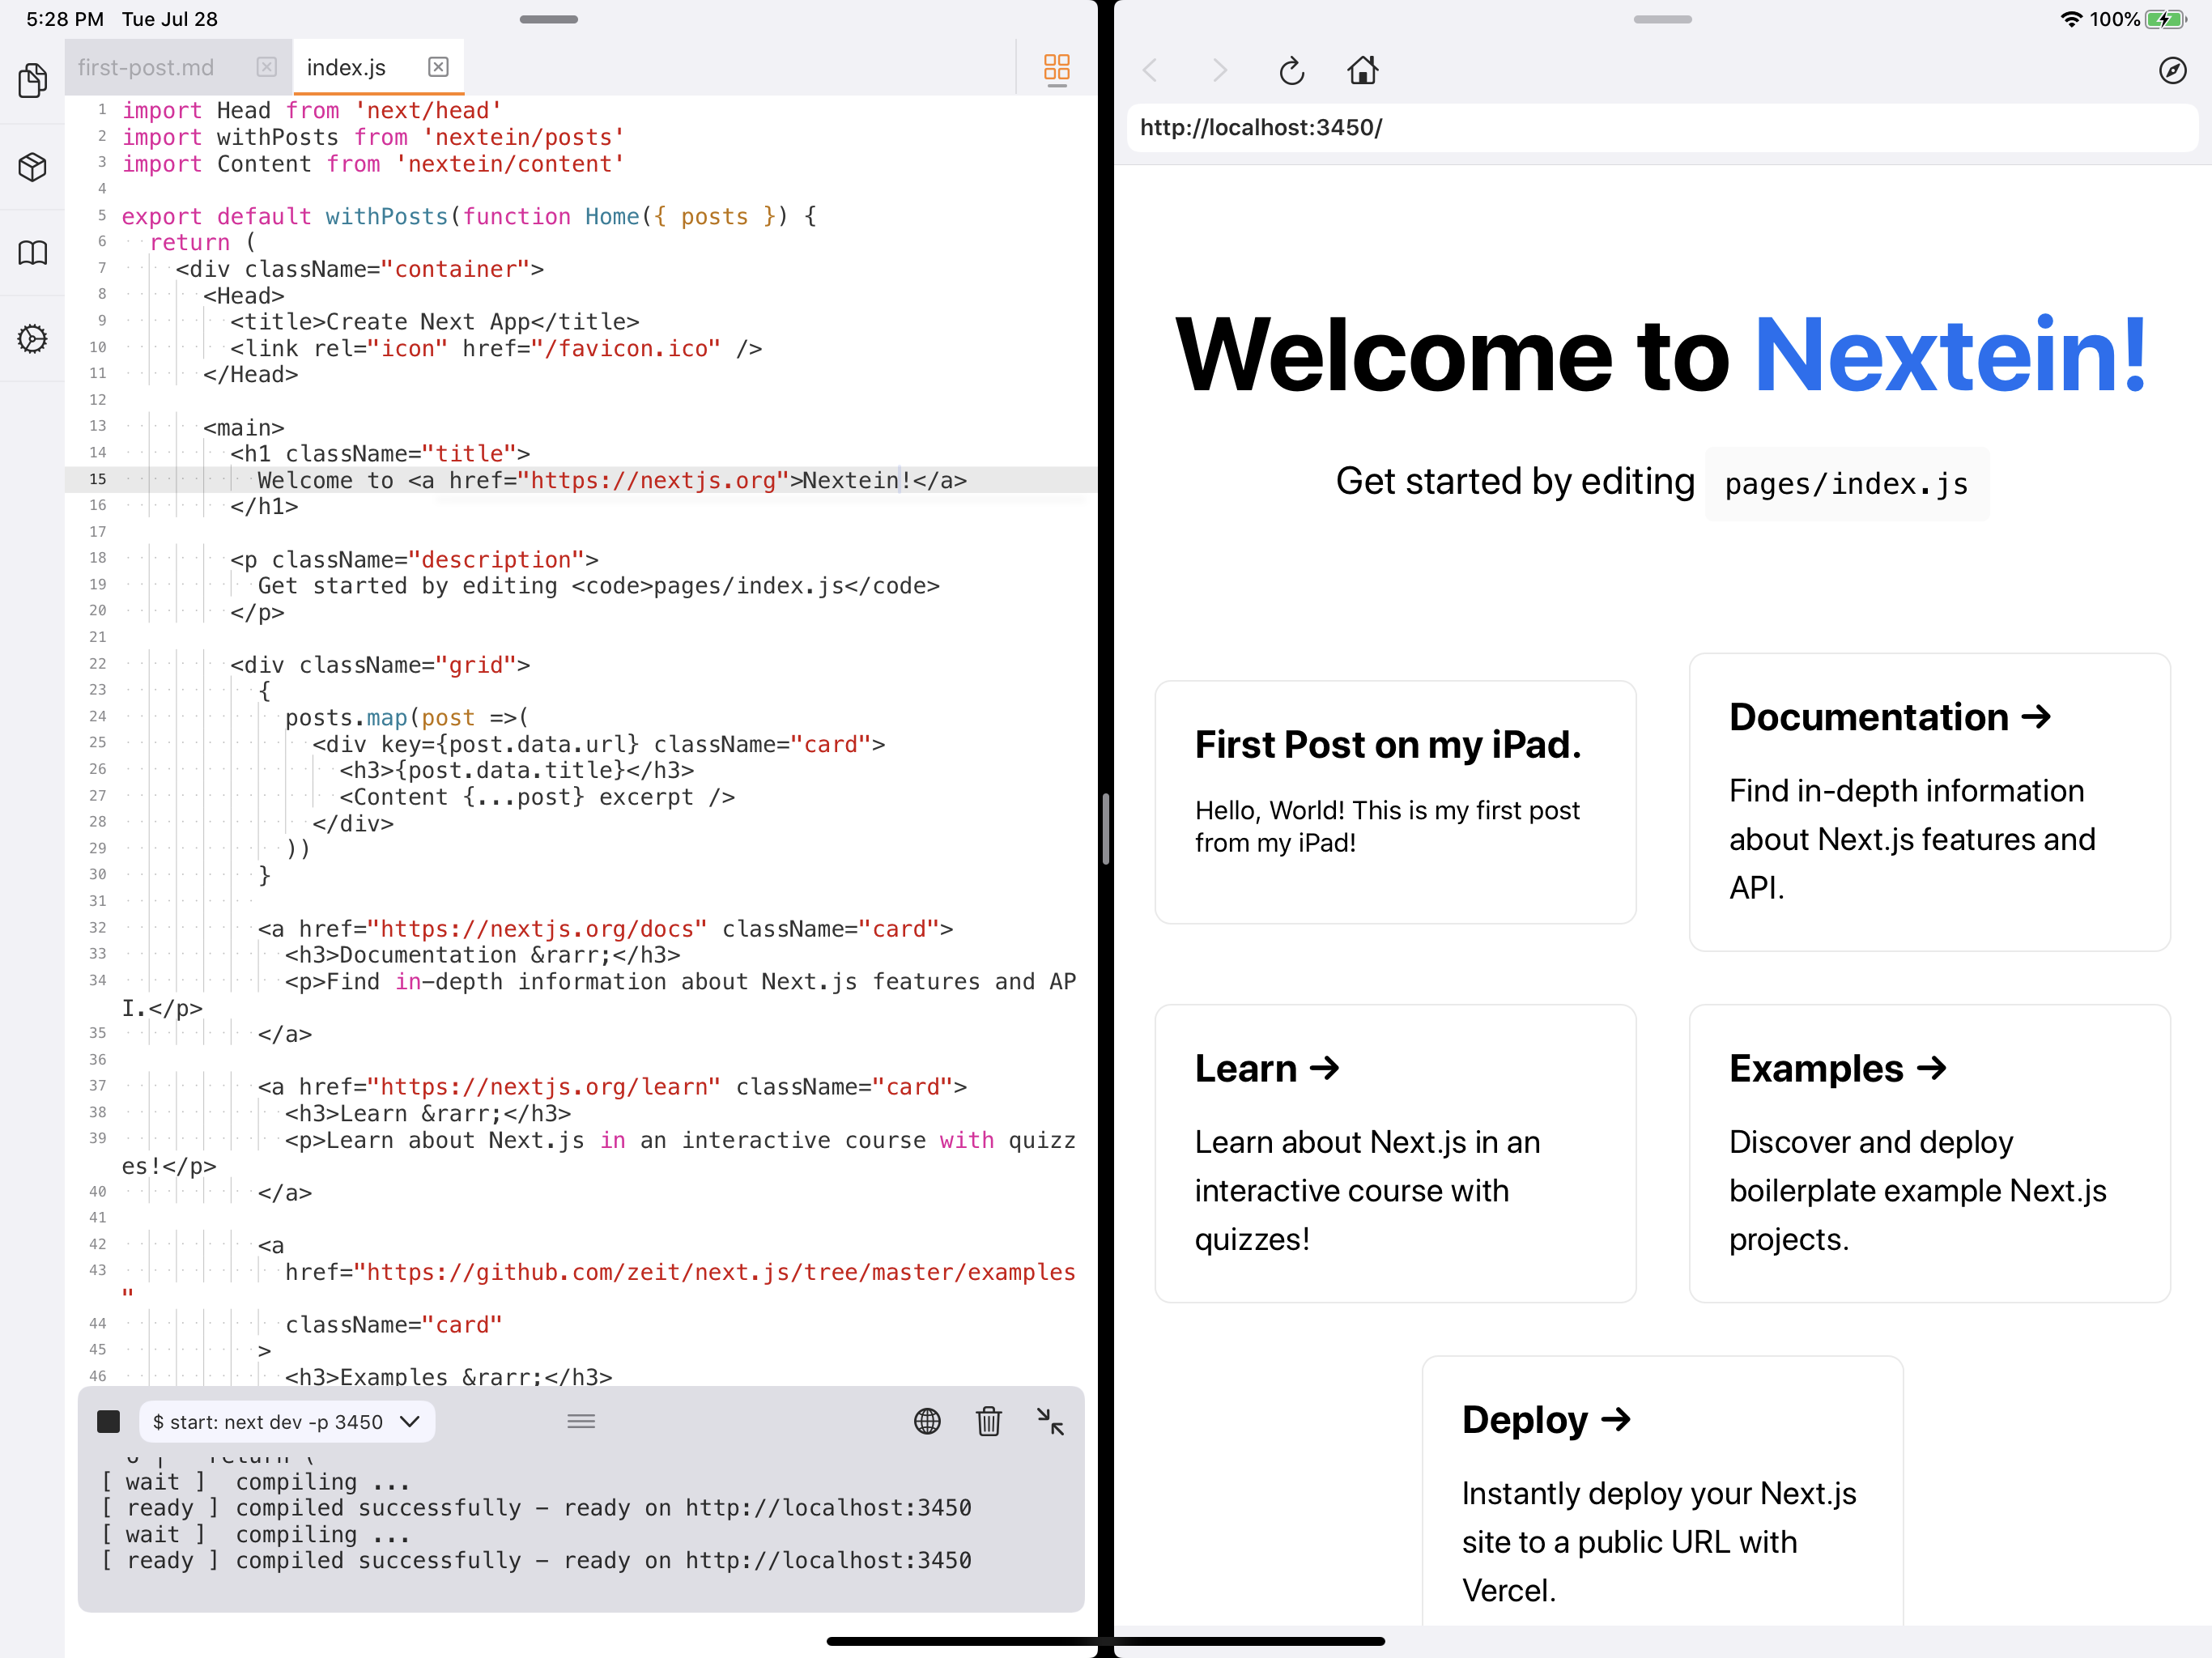Image resolution: width=2212 pixels, height=1658 pixels.
Task: Click the terminal panel drag handle
Action: (x=581, y=1421)
